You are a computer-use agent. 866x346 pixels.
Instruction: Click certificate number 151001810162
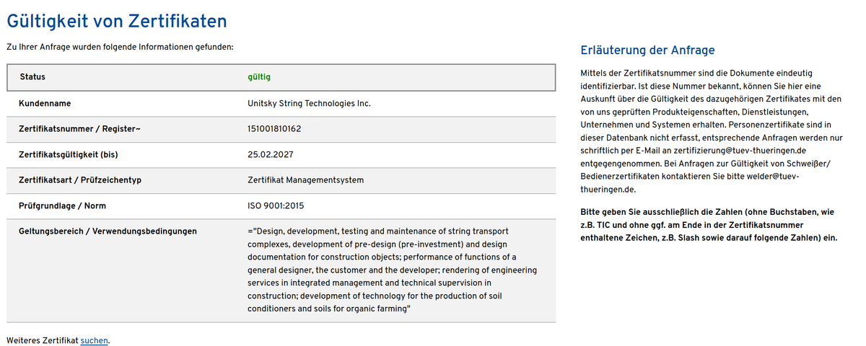[274, 129]
